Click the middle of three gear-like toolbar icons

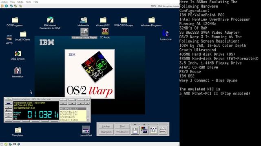click(15, 6)
